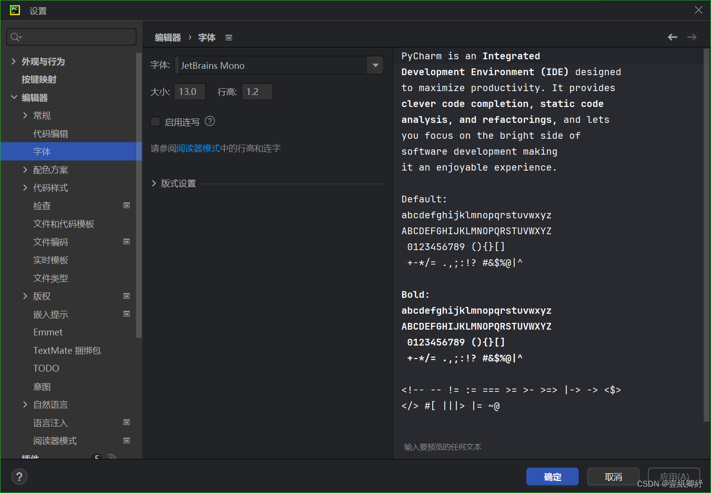This screenshot has width=711, height=493.
Task: Expand the 版式设置 section
Action: pyautogui.click(x=154, y=183)
